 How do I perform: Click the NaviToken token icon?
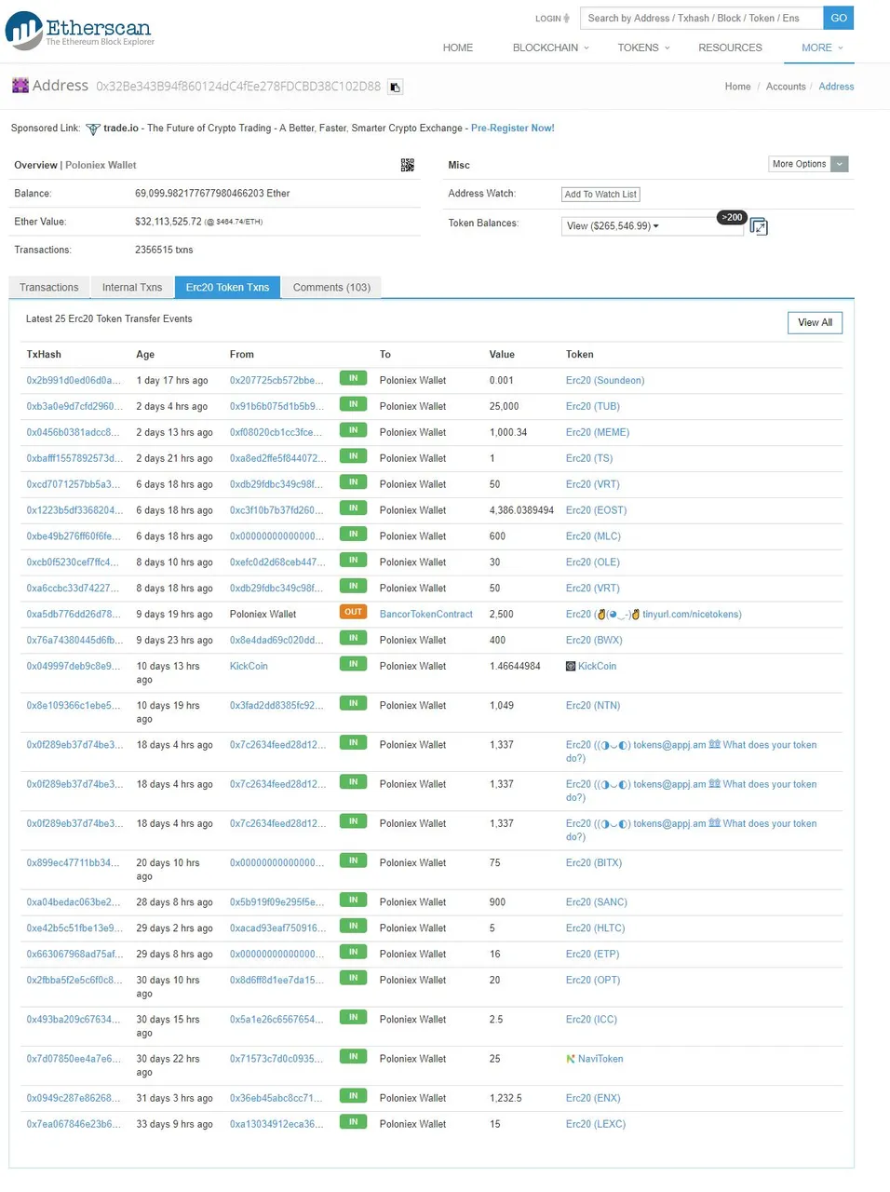[571, 1060]
